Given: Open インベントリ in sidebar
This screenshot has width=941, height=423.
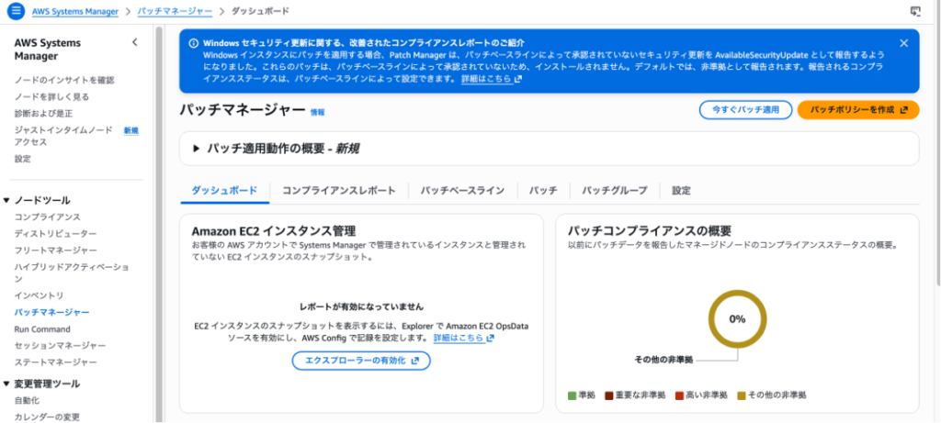Looking at the screenshot, I should (x=39, y=295).
